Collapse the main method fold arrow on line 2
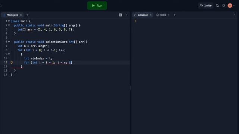 [9, 25]
